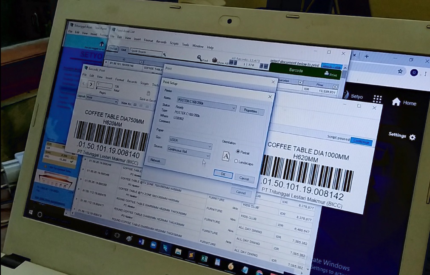This screenshot has height=275, width=430.
Task: Open the Records menu in Fixed Asset List
Action: coord(161,42)
